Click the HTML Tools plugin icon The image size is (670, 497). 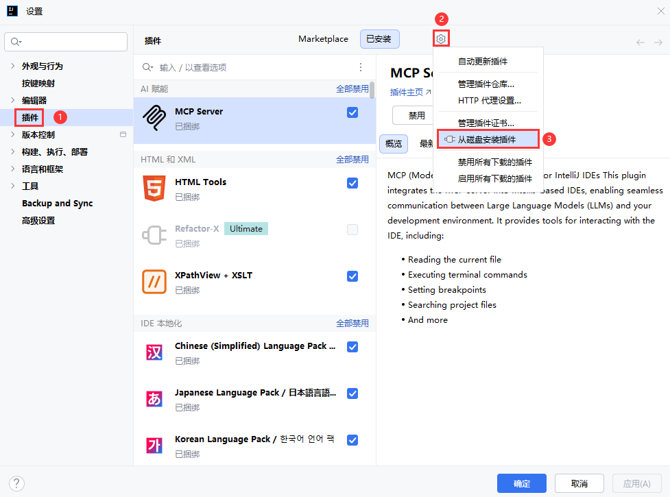(x=154, y=189)
